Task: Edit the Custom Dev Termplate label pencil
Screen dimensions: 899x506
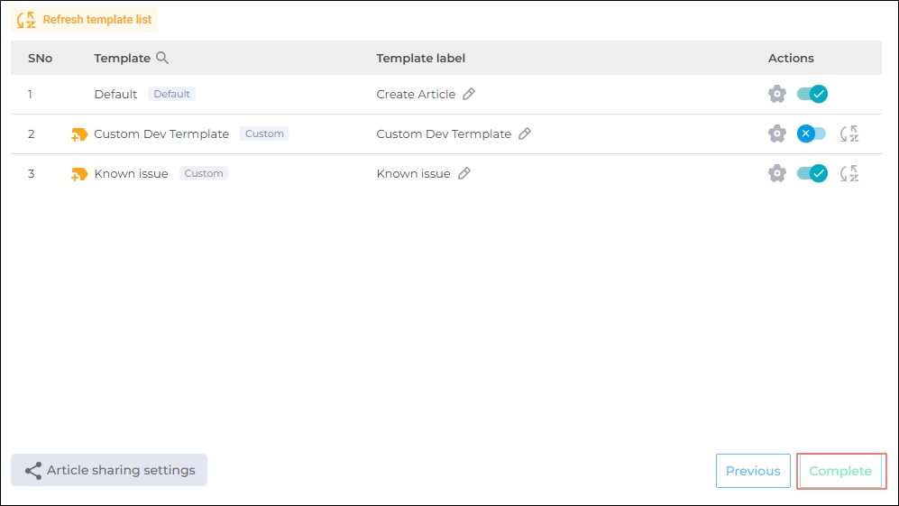Action: (x=525, y=133)
